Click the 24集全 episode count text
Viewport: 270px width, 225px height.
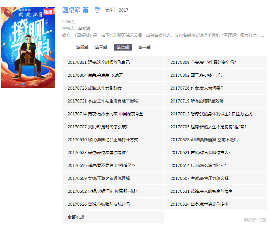69,22
